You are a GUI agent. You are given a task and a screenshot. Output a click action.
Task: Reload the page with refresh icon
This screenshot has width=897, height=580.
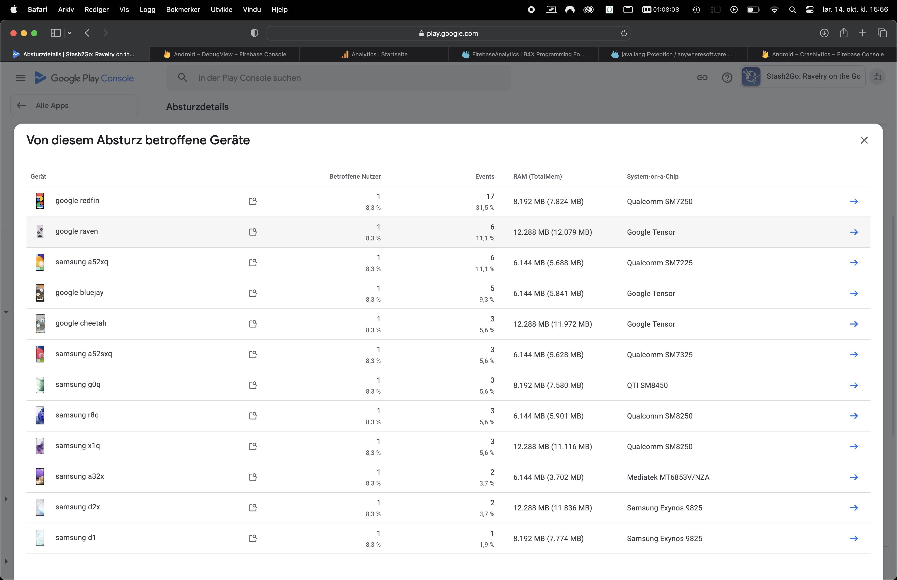click(x=623, y=33)
